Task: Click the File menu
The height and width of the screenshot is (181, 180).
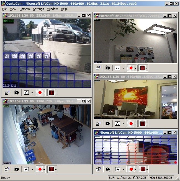Action: (x=4, y=9)
